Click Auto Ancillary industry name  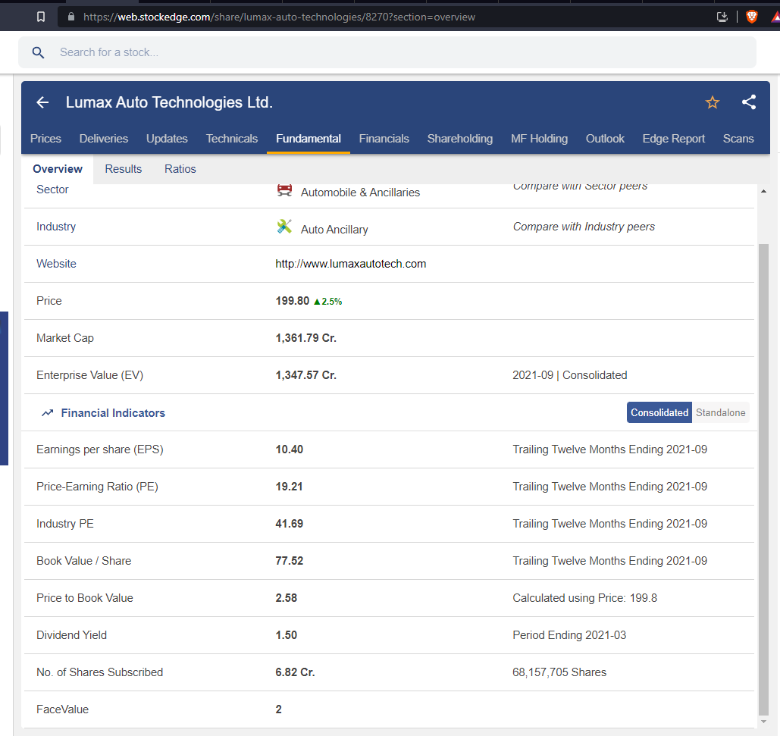(334, 230)
